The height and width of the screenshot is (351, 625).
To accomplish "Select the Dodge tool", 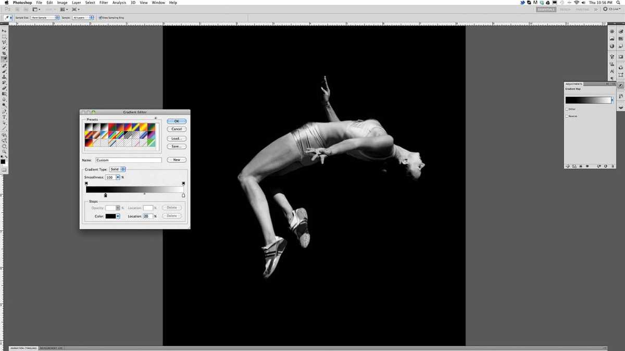I will pos(4,106).
